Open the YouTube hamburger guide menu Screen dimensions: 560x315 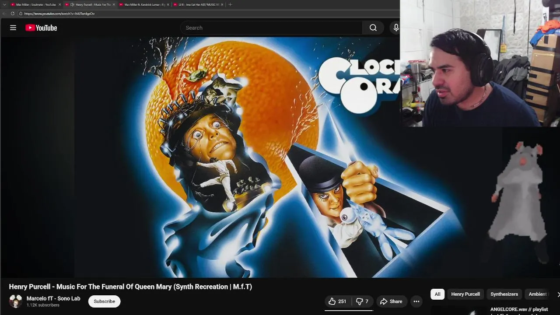pos(13,28)
